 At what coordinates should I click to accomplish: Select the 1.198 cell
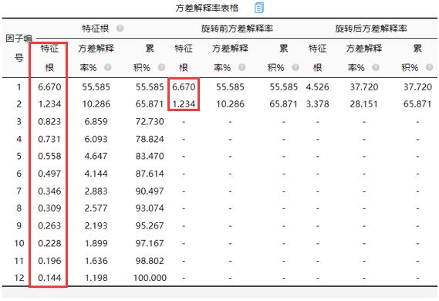click(96, 278)
